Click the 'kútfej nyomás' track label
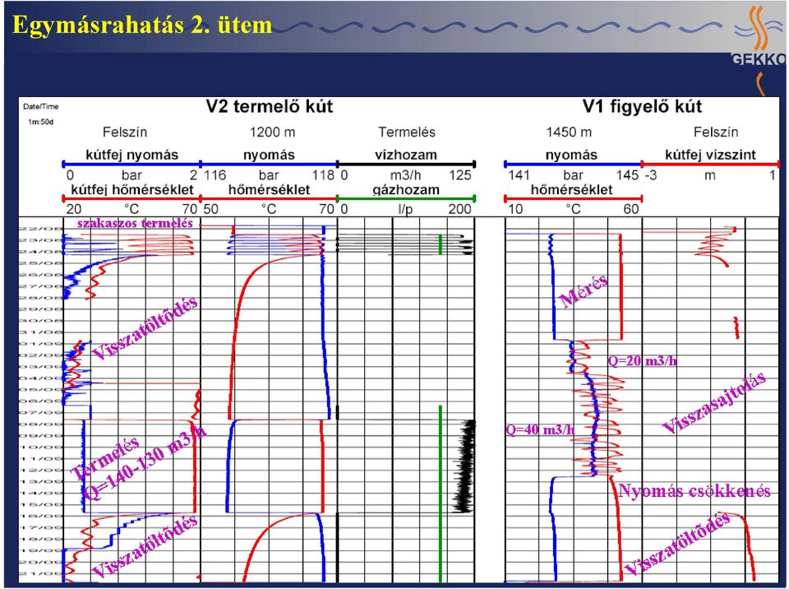Screen dimensions: 789x589 (131, 155)
